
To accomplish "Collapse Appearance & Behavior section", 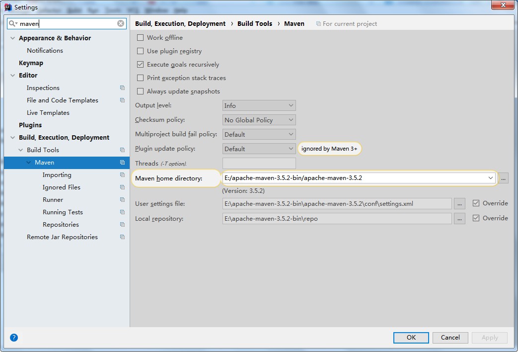I will coord(12,38).
